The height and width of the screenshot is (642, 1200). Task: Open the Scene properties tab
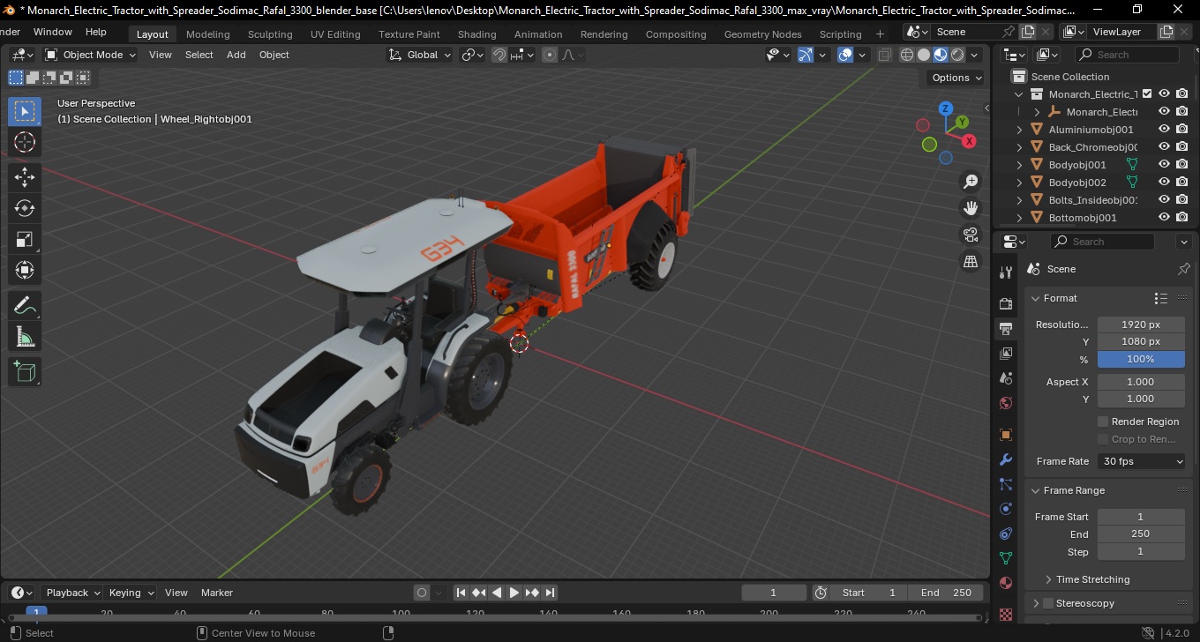point(1006,378)
